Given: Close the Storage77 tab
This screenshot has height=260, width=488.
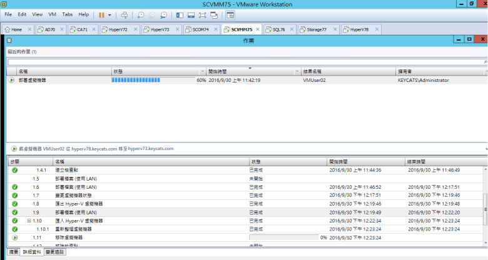Looking at the screenshot, I should (334, 29).
